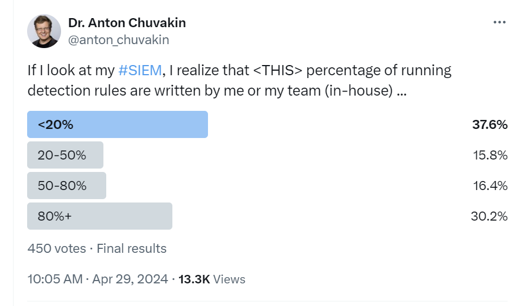This screenshot has height=306, width=516.
Task: Click the 37.6% result percentage
Action: pyautogui.click(x=489, y=124)
